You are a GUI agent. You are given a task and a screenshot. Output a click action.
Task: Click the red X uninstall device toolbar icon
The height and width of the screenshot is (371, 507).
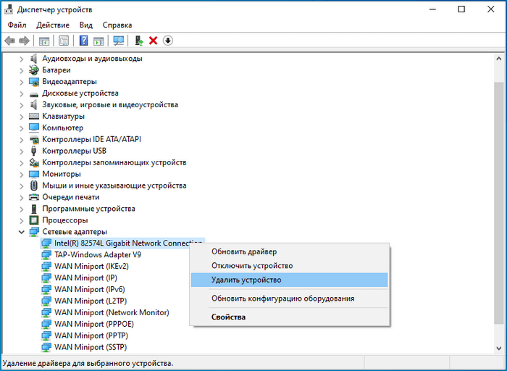tap(153, 41)
